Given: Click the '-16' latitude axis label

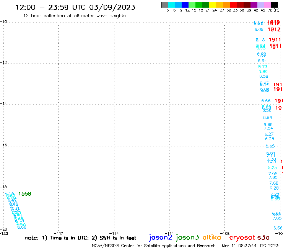Looking at the screenshot, I should click(3, 145).
